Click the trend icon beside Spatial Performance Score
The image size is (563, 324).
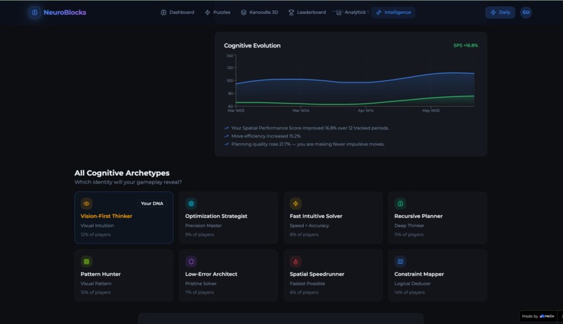click(x=226, y=128)
